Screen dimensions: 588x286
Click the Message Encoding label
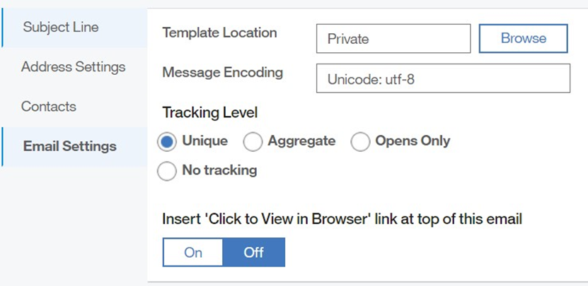click(222, 72)
